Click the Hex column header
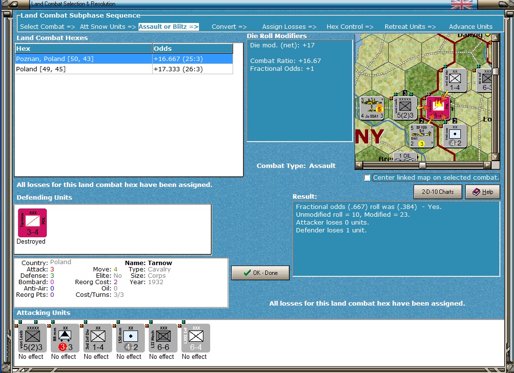 pos(83,48)
